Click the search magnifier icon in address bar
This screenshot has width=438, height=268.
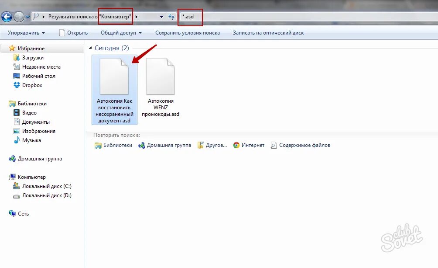point(36,16)
